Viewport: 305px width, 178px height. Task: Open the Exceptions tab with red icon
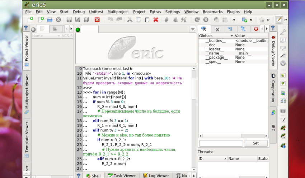(x=256, y=29)
